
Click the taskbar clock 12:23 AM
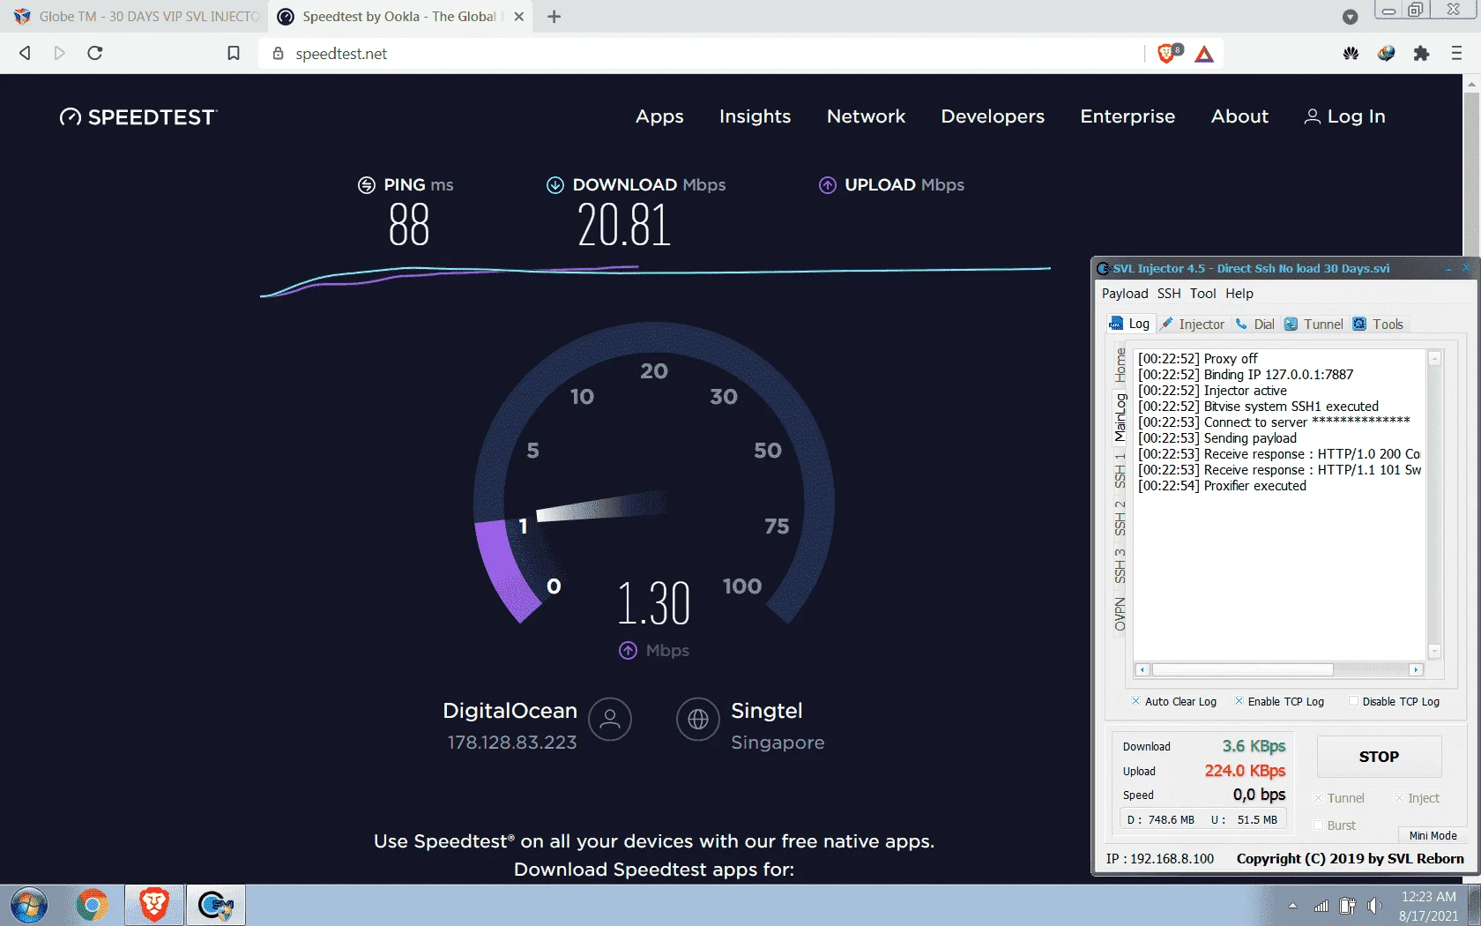1428,897
